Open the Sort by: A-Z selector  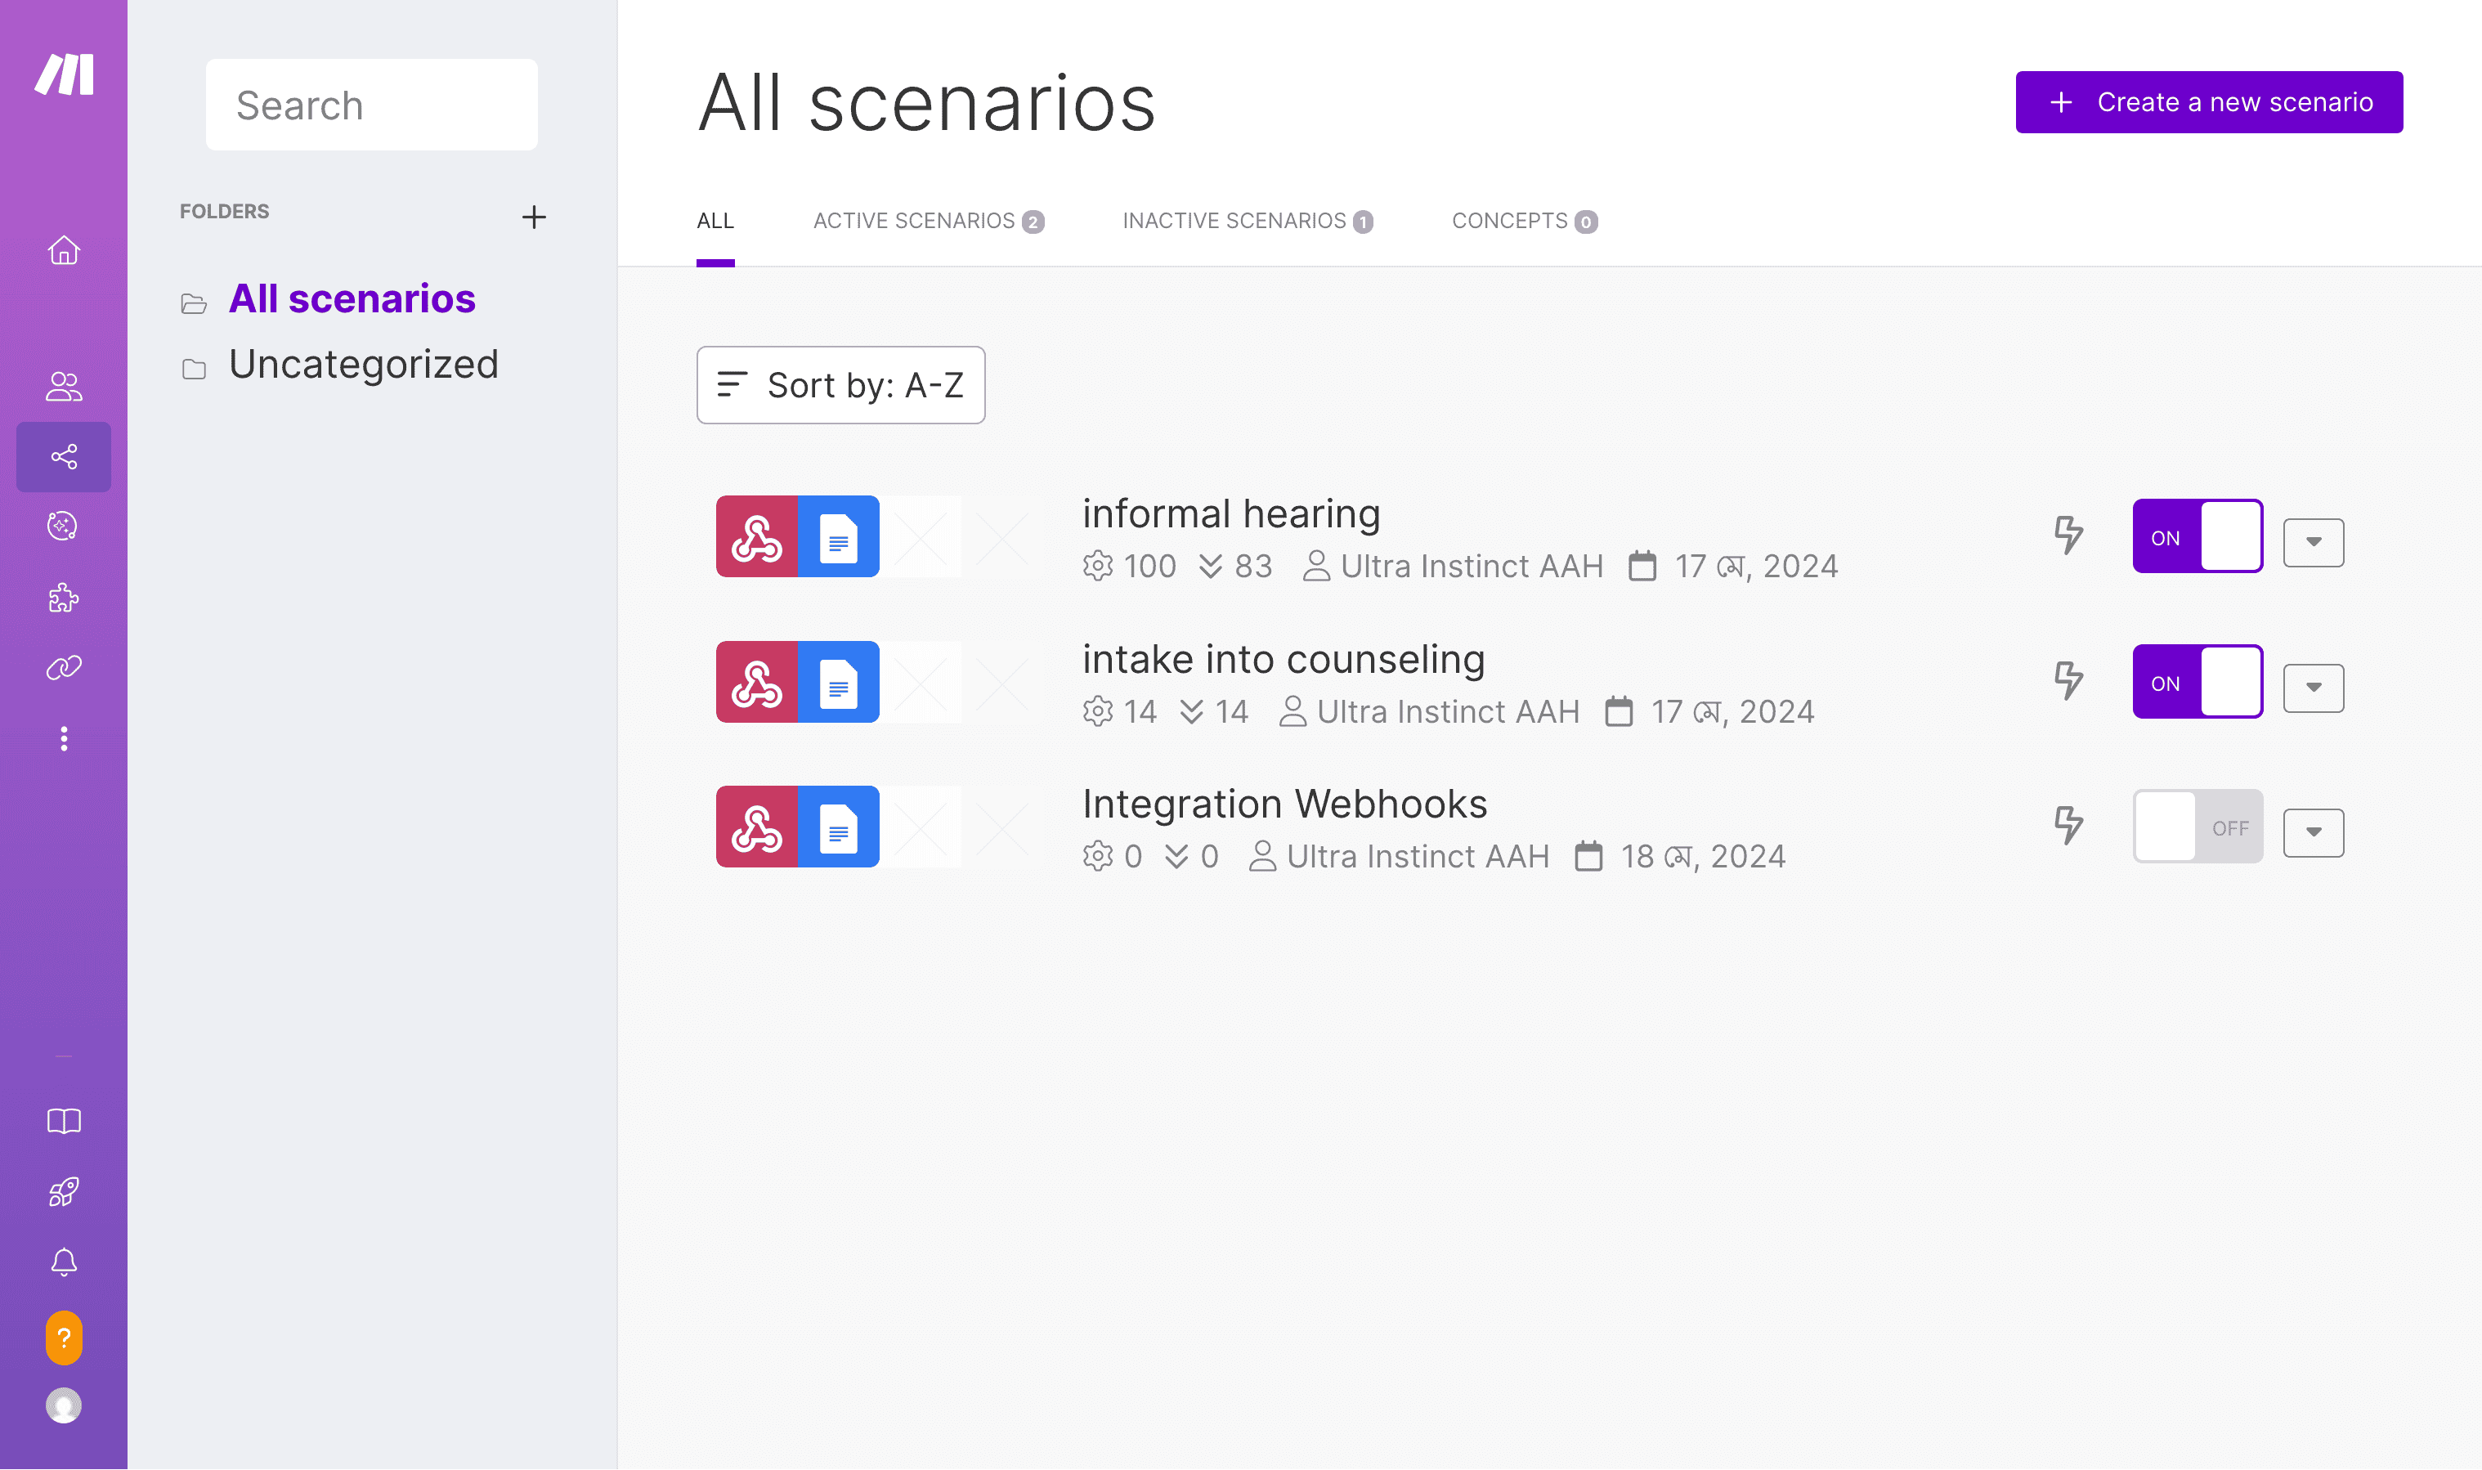click(x=840, y=385)
